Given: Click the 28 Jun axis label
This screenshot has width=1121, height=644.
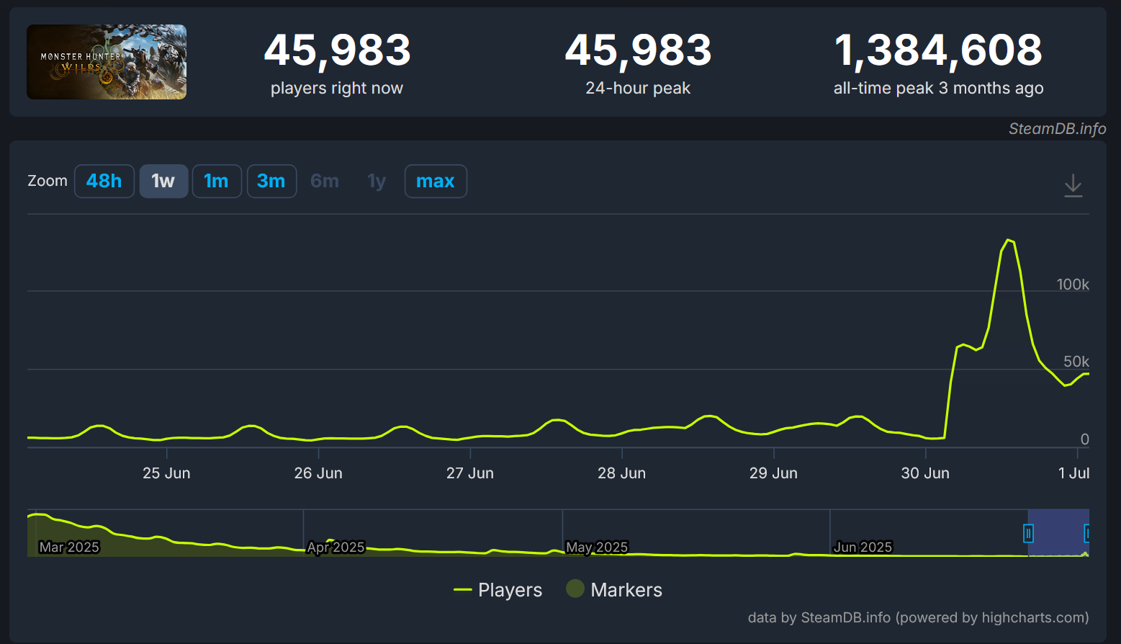Looking at the screenshot, I should [622, 473].
